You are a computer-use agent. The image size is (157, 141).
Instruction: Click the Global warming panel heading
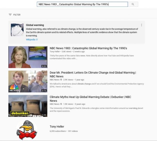[x=35, y=25]
